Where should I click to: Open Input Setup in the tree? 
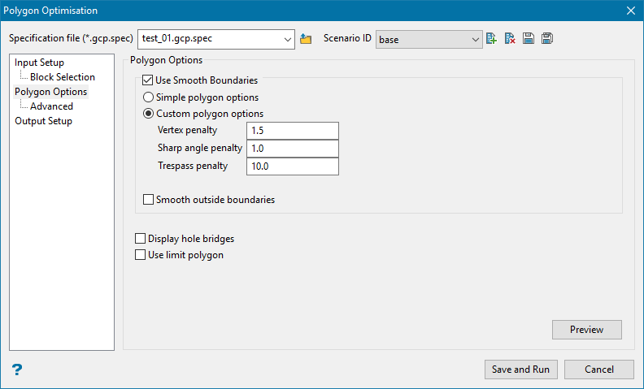point(39,63)
